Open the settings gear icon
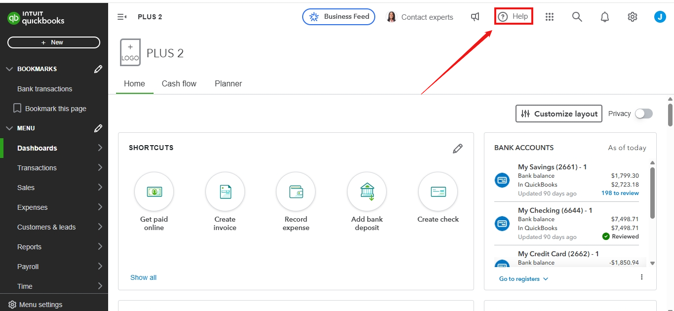Image resolution: width=674 pixels, height=311 pixels. click(x=633, y=17)
